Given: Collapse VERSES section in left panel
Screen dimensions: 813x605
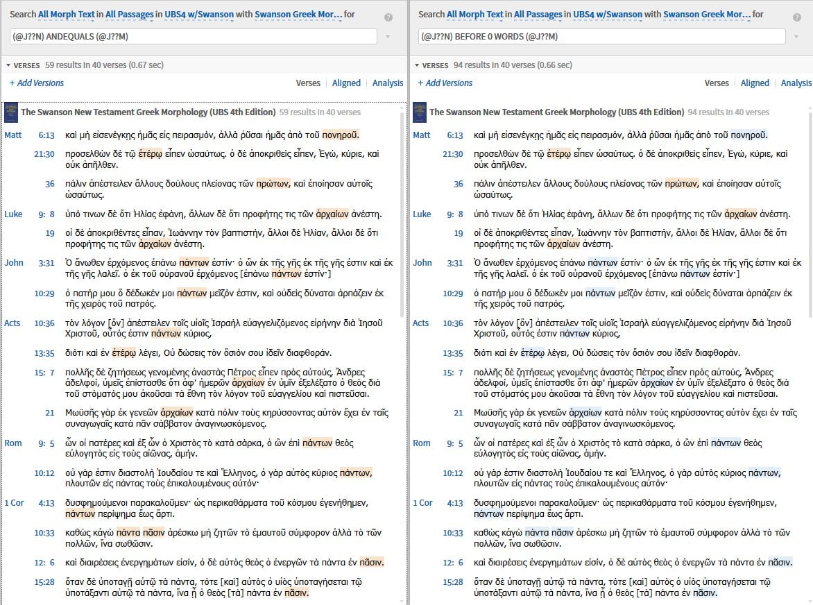Looking at the screenshot, I should tap(8, 65).
